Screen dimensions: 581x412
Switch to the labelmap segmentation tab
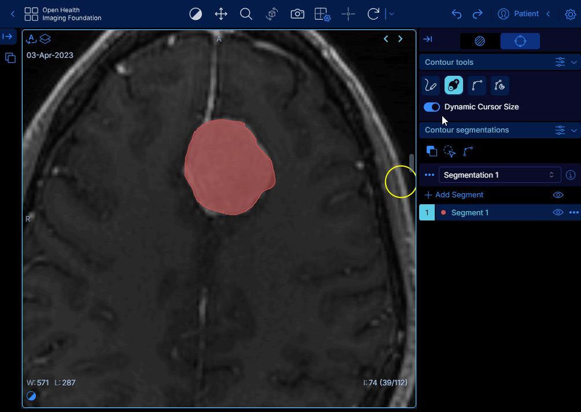pos(479,41)
